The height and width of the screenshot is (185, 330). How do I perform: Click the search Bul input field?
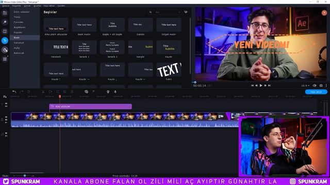(167, 12)
